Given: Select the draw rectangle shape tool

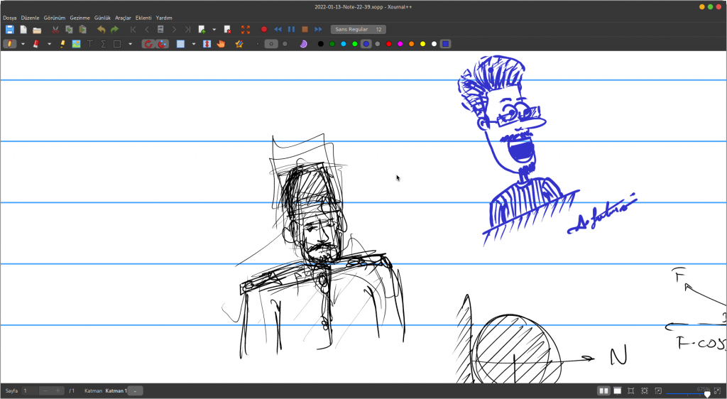Looking at the screenshot, I should click(x=117, y=44).
